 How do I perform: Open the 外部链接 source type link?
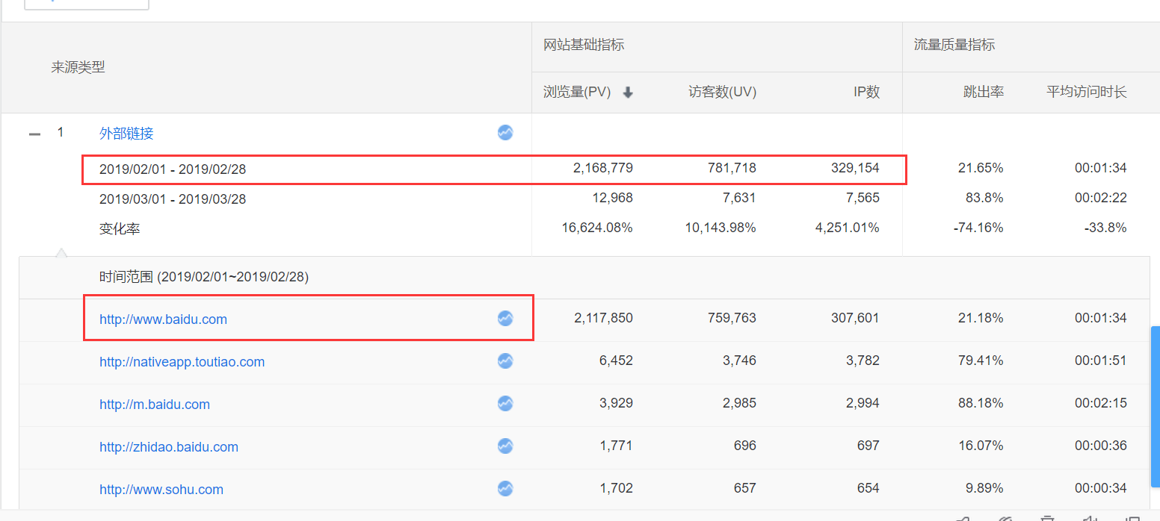126,134
